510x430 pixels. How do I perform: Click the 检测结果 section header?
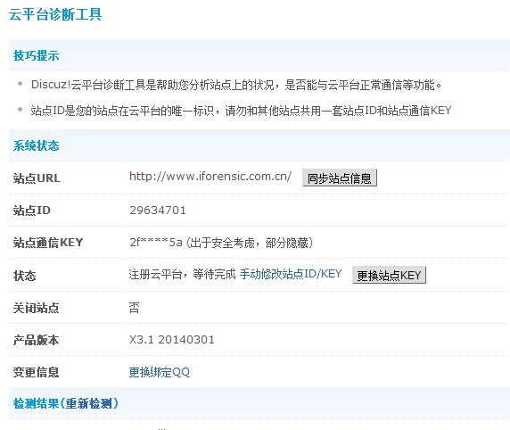(36, 403)
